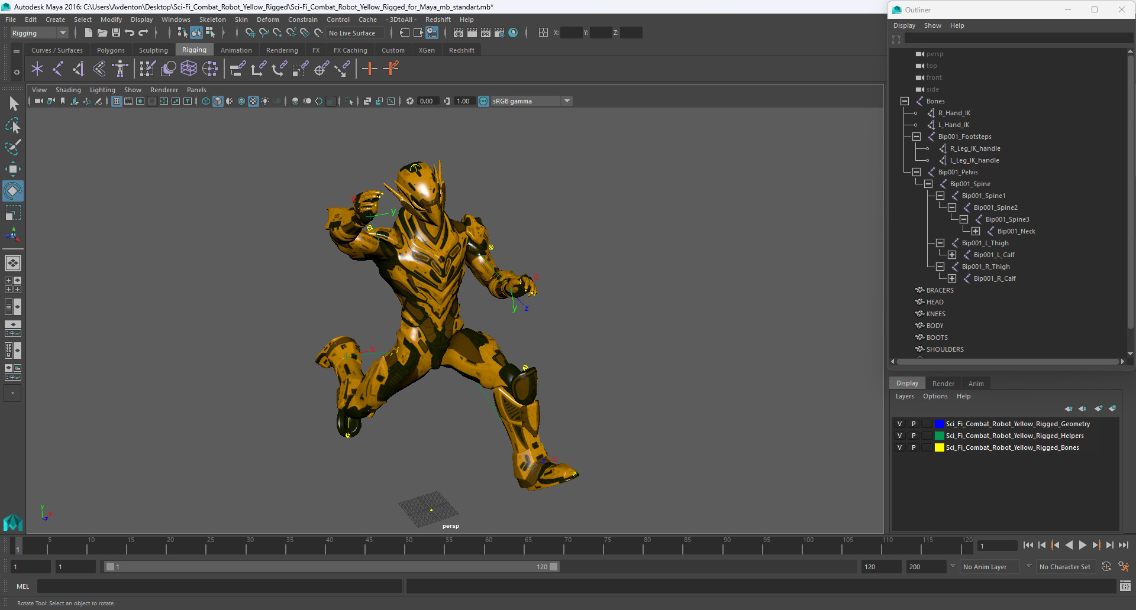Select the arrow Select tool
Viewport: 1136px width, 610px height.
click(13, 104)
